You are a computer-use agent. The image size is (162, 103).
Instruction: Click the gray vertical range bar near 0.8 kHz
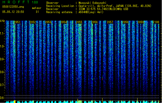pos(5,79)
